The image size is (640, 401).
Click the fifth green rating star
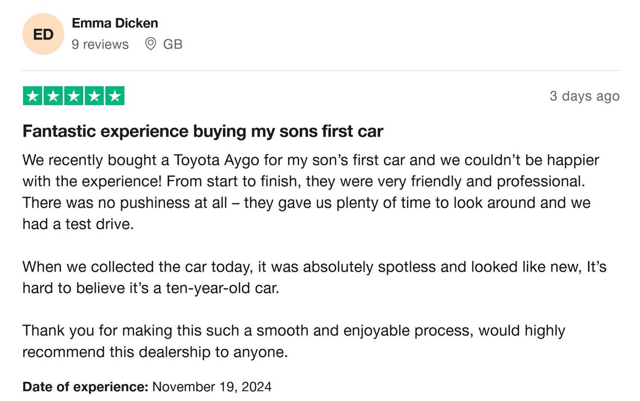[x=114, y=96]
